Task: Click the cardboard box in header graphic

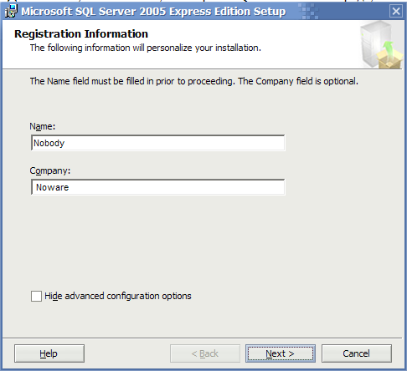Action: coord(390,60)
